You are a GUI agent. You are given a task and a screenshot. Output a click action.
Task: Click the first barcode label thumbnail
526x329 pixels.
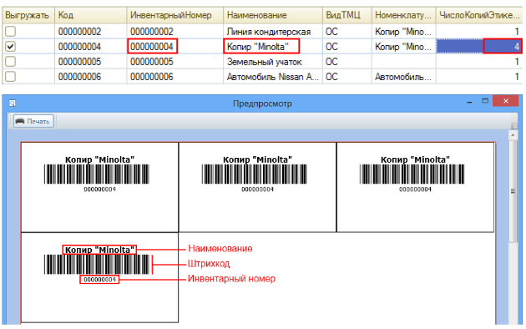[99, 187]
